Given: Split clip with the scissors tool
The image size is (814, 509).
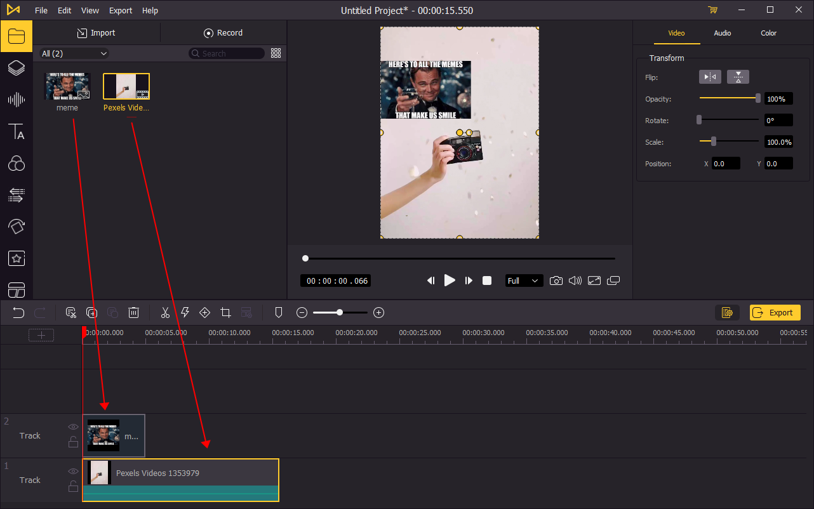Looking at the screenshot, I should pyautogui.click(x=165, y=312).
